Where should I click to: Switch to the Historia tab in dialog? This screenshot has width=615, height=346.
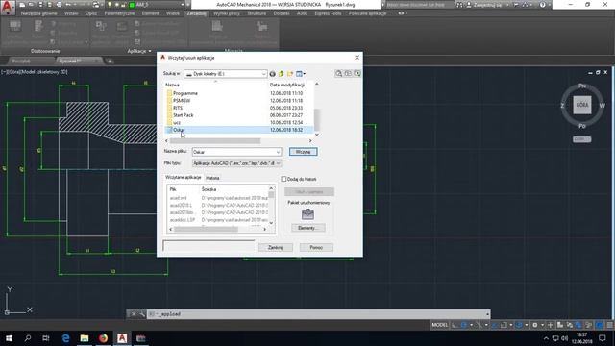point(212,178)
